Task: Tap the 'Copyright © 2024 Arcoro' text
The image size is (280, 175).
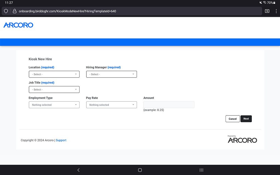Action: coord(37,140)
